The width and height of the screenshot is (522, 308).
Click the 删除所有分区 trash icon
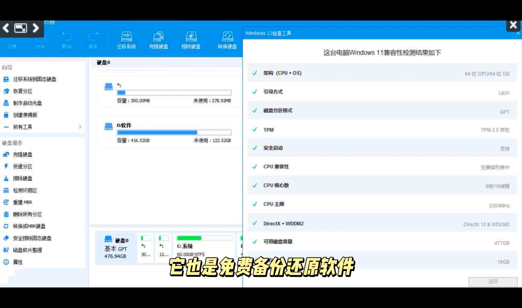pyautogui.click(x=6, y=214)
